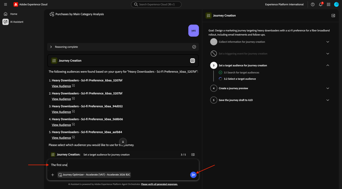Click external-link icon for kbaa_94d052 audience
The height and width of the screenshot is (189, 342).
73,112
